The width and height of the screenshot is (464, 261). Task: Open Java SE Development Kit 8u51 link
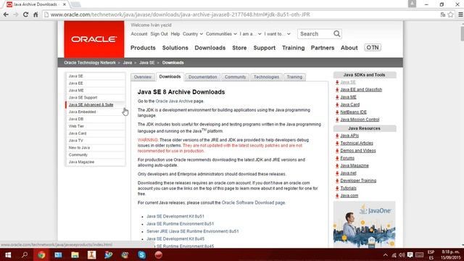coord(175,216)
